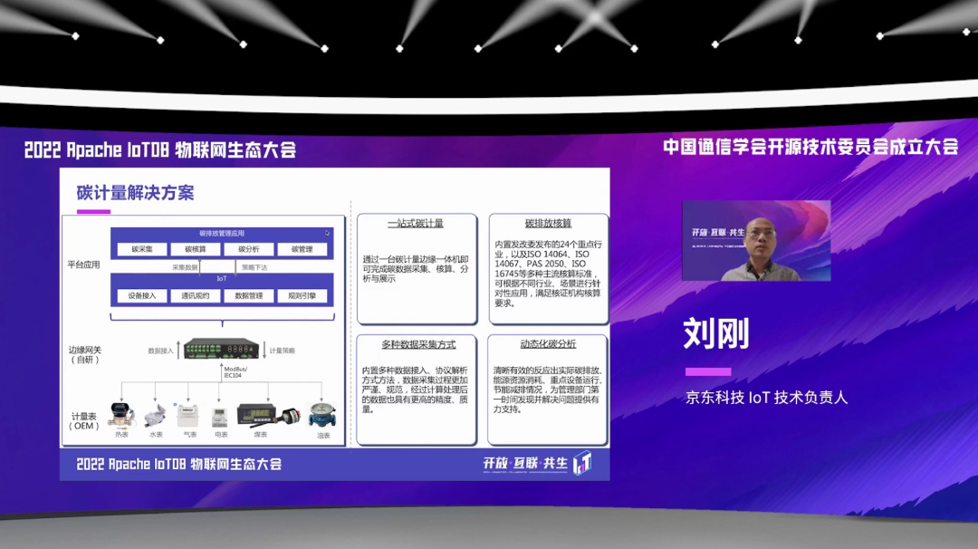Select the 通讯规约 box
Viewport: 978px width, 549px height.
196,295
